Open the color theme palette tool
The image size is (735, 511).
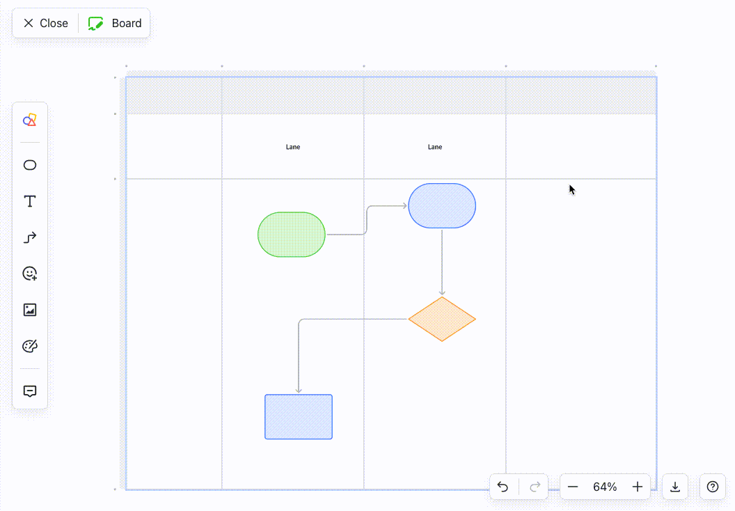tap(29, 346)
